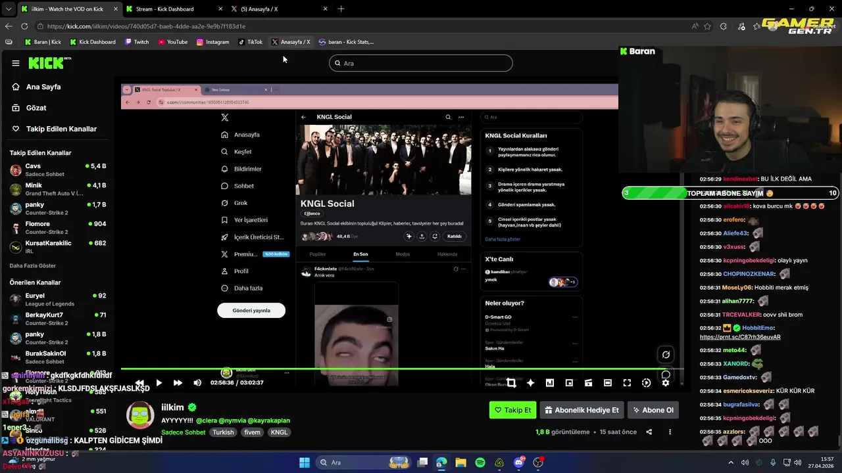Open stream stats bar-chart icon
Image resolution: width=842 pixels, height=473 pixels.
pos(549,382)
